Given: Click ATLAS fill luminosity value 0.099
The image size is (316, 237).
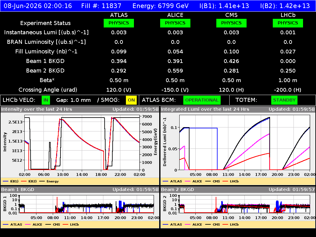Looking at the screenshot, I should [x=119, y=52].
